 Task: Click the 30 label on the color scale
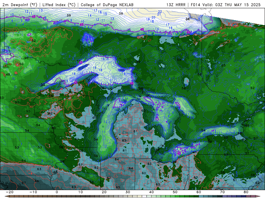(128, 192)
